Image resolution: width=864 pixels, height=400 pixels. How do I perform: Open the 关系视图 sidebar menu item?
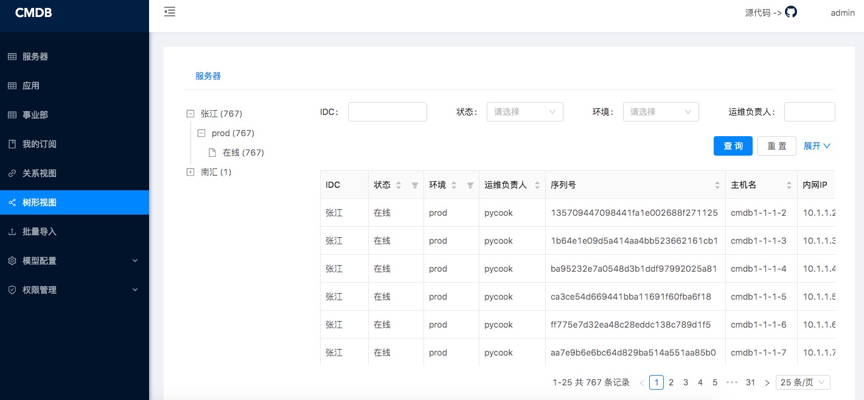40,173
